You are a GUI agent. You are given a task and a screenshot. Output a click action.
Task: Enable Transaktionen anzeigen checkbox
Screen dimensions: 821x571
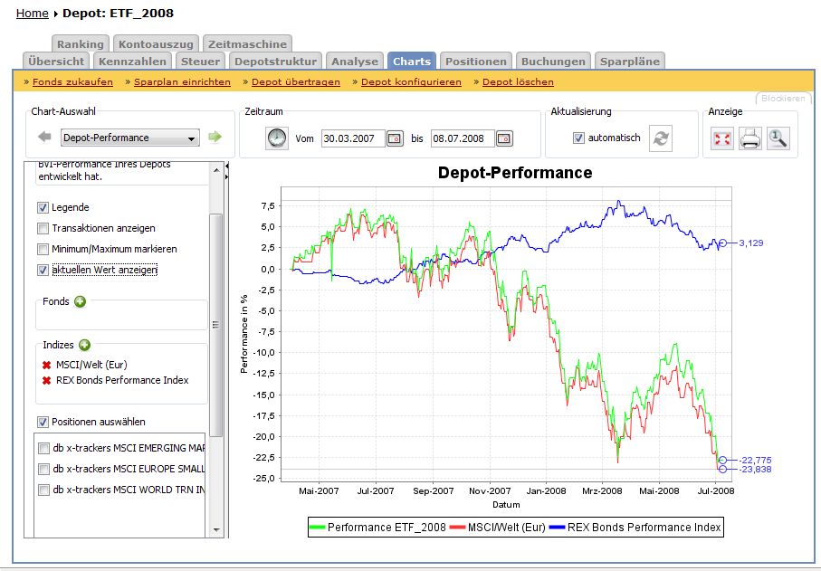tap(43, 228)
